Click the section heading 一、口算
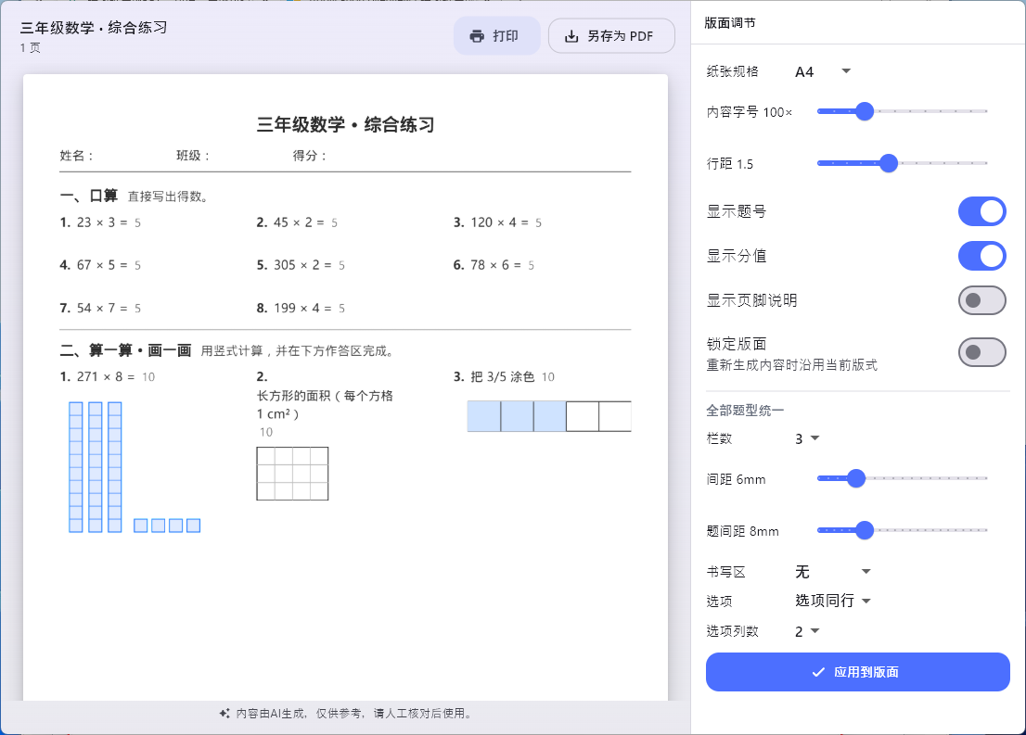This screenshot has width=1026, height=735. (x=88, y=196)
